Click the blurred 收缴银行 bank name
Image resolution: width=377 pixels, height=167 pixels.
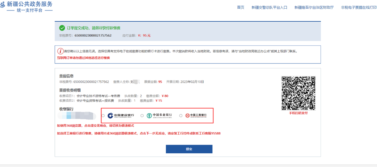[77, 116]
